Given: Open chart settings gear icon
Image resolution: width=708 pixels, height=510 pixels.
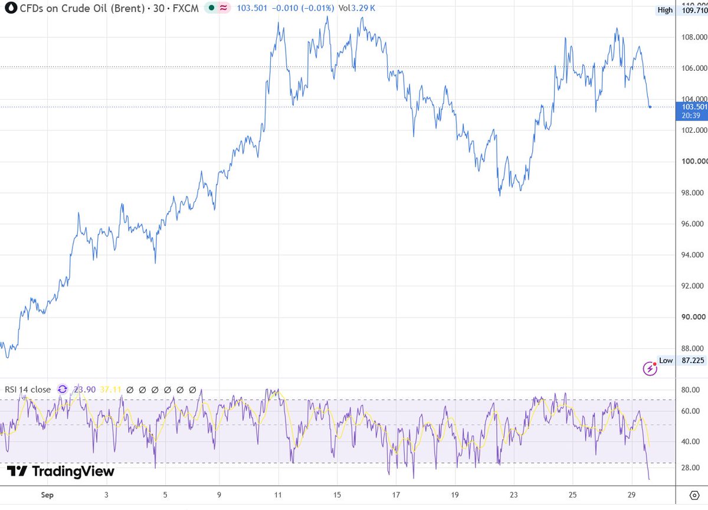Looking at the screenshot, I should pos(694,494).
